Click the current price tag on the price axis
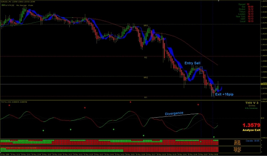This screenshot has width=267, height=156. 264,84
